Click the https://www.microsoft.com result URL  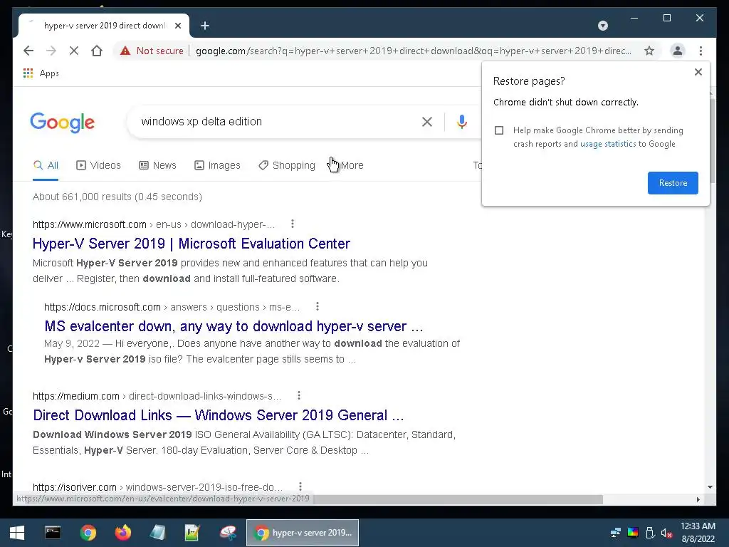(89, 224)
